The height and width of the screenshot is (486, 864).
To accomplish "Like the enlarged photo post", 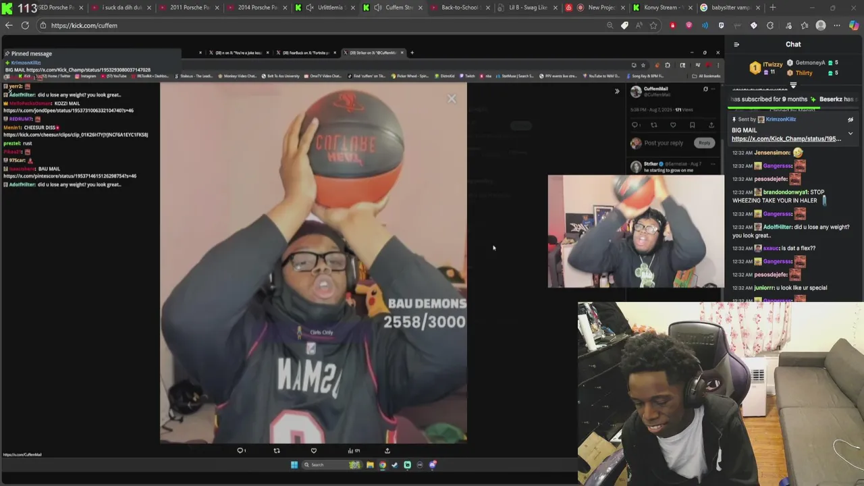I will 313,450.
